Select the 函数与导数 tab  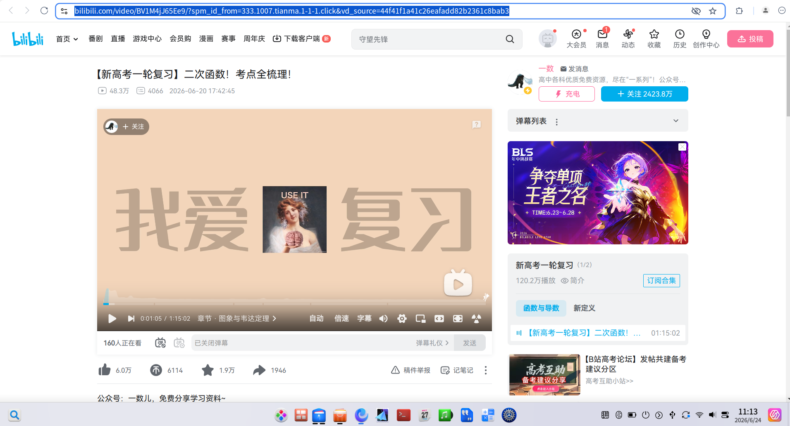tap(541, 308)
